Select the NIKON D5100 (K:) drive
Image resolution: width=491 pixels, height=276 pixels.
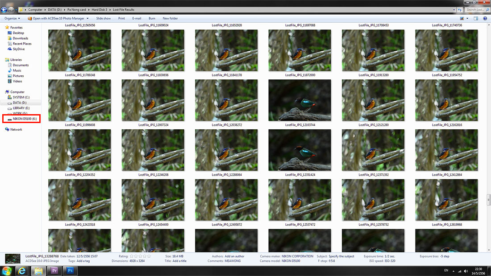tap(25, 119)
